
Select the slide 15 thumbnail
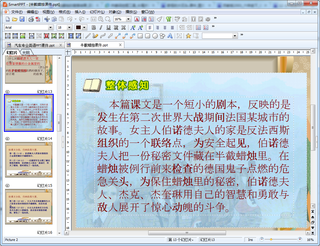coord(29,207)
